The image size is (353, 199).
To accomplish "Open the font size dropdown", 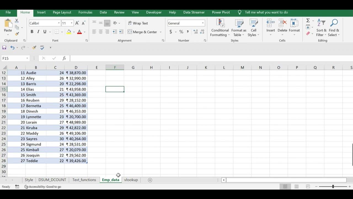I will pyautogui.click(x=72, y=23).
